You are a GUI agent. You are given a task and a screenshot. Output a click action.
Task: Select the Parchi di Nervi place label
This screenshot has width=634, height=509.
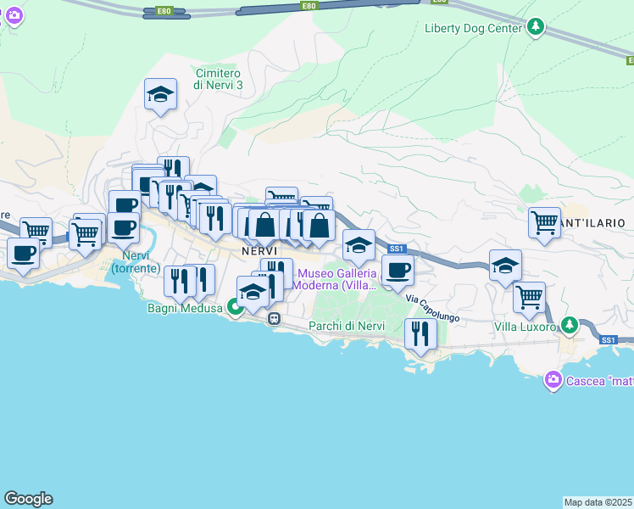(347, 326)
